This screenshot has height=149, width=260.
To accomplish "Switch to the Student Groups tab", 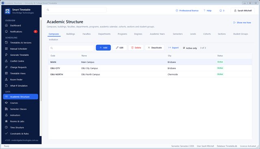I will click(x=240, y=34).
